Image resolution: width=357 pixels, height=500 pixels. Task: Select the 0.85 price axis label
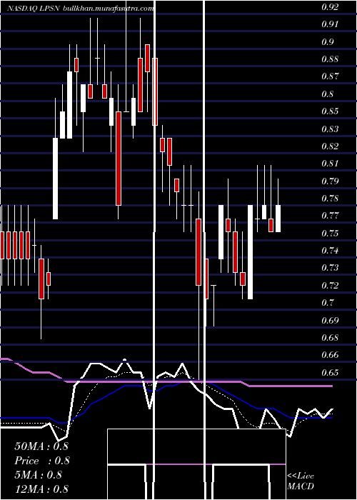(x=330, y=111)
